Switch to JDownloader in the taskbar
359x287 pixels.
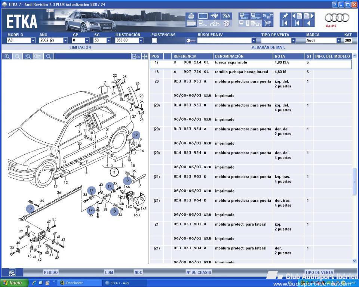click(79, 283)
